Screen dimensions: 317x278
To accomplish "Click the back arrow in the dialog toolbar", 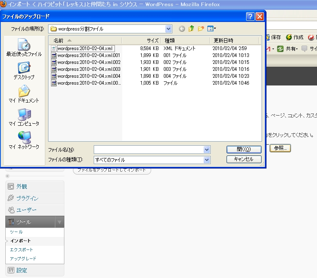I will coord(182,29).
